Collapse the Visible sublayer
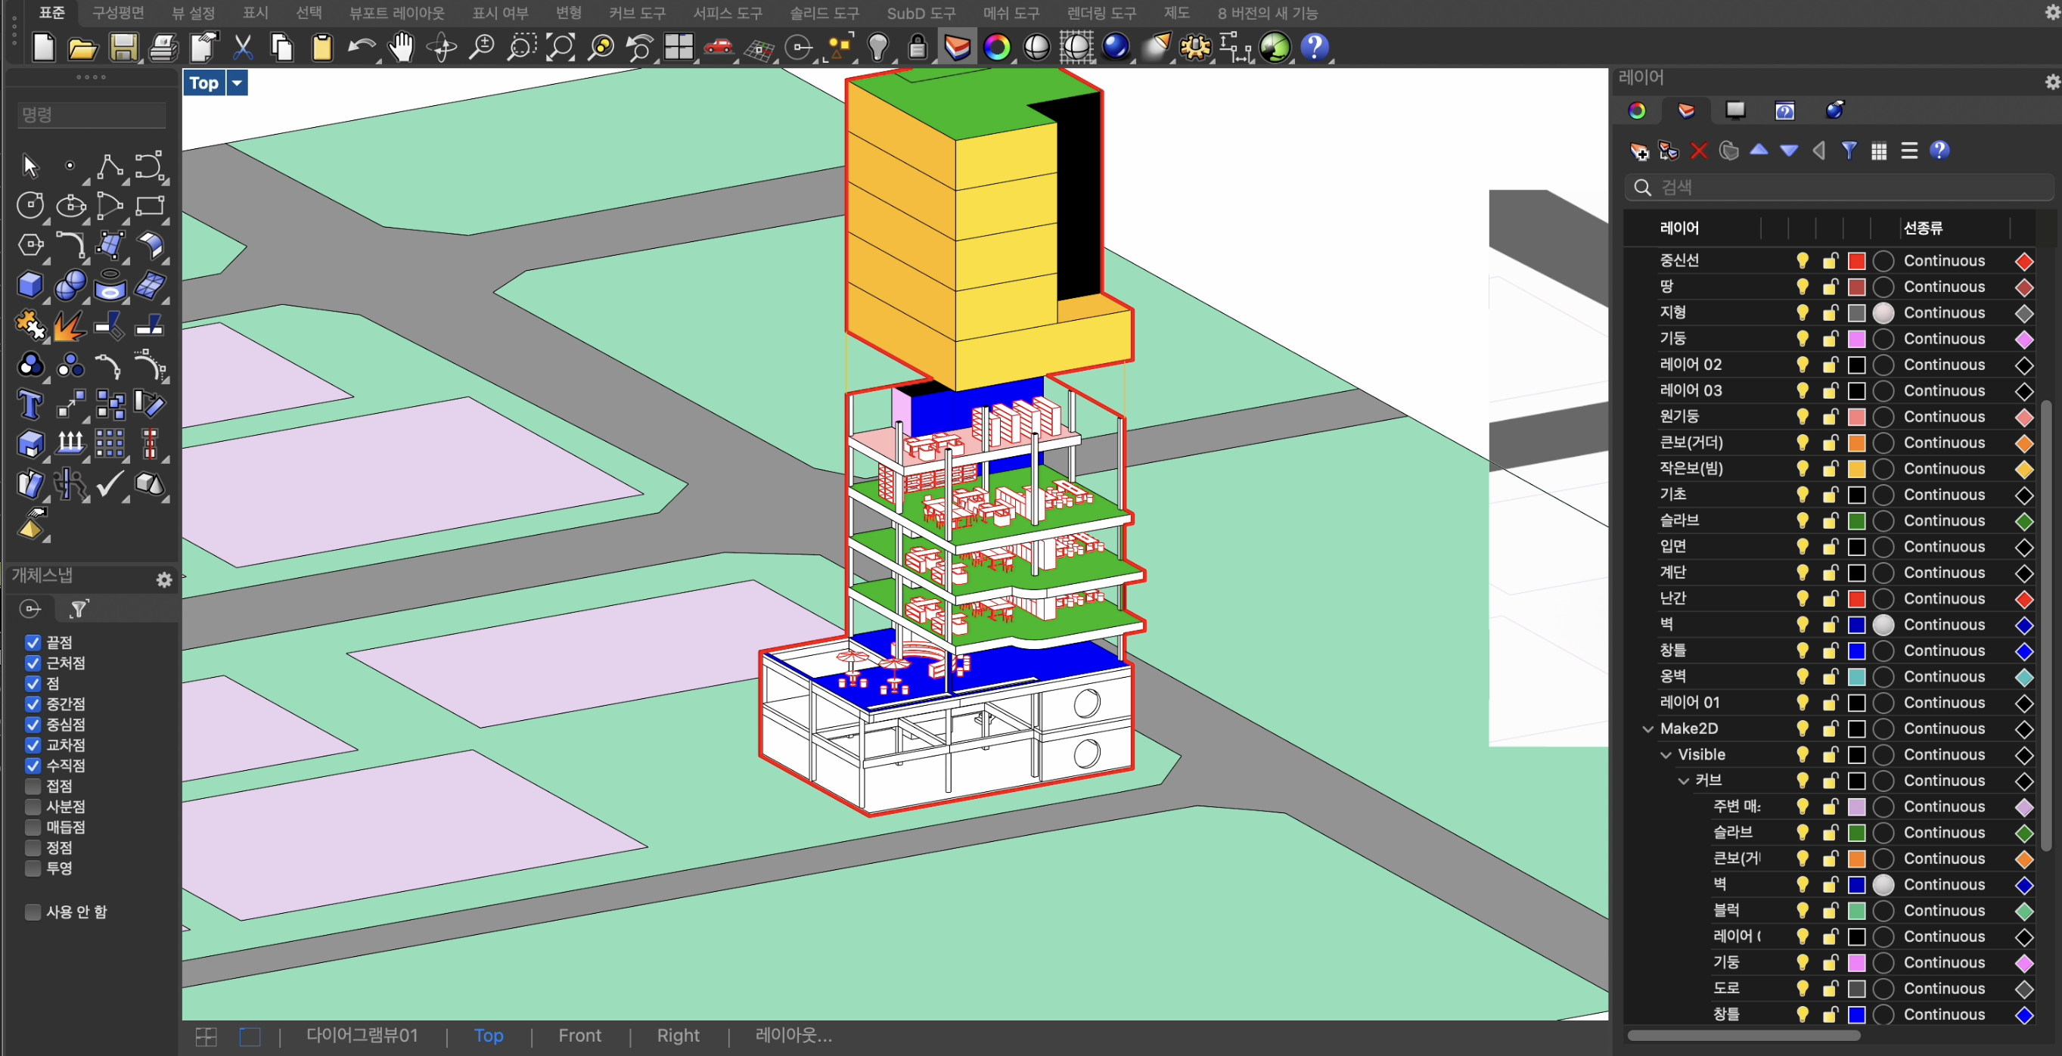 pos(1666,754)
